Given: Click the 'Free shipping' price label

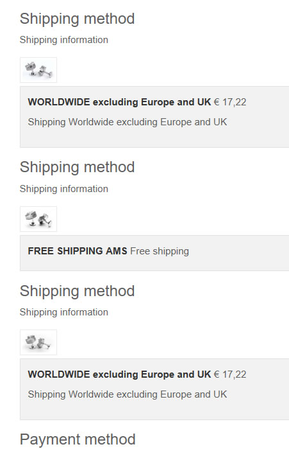Looking at the screenshot, I should pyautogui.click(x=160, y=251).
